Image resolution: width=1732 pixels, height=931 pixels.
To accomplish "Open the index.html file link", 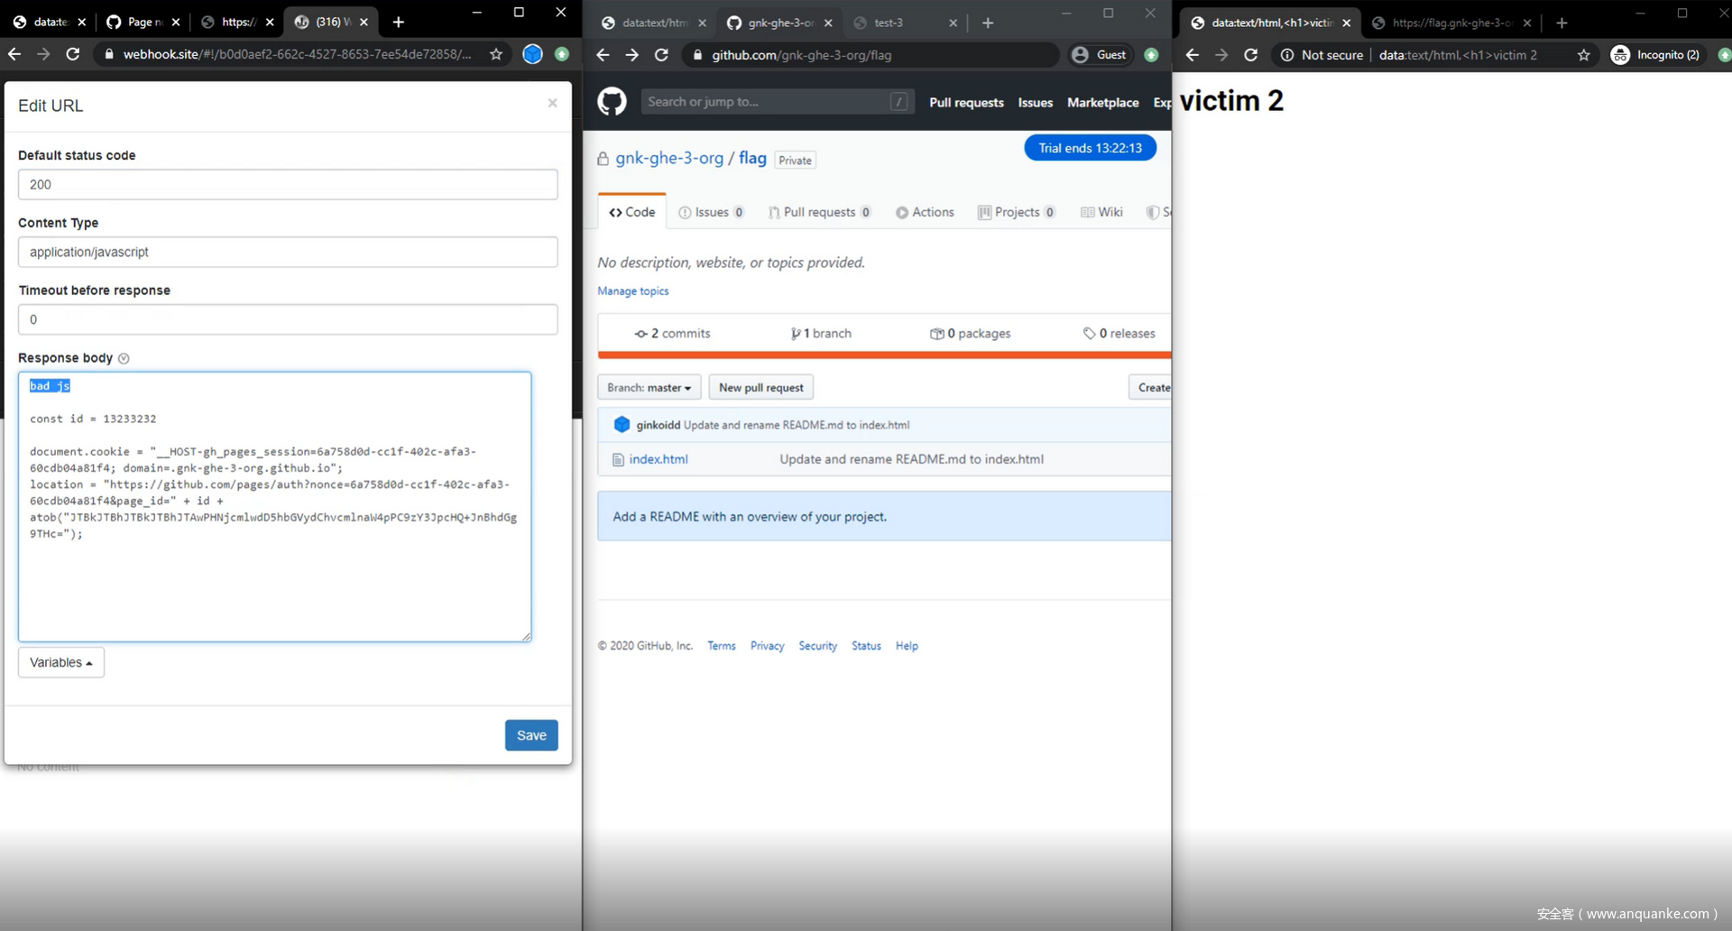I will coord(658,459).
